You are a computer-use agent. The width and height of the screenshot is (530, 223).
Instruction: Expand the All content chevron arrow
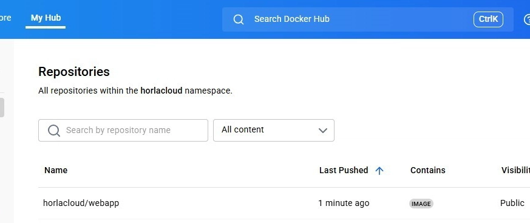pos(323,130)
